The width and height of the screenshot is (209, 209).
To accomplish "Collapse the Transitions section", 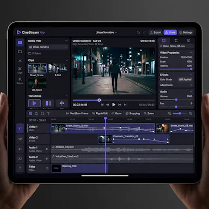I will coord(67,96).
